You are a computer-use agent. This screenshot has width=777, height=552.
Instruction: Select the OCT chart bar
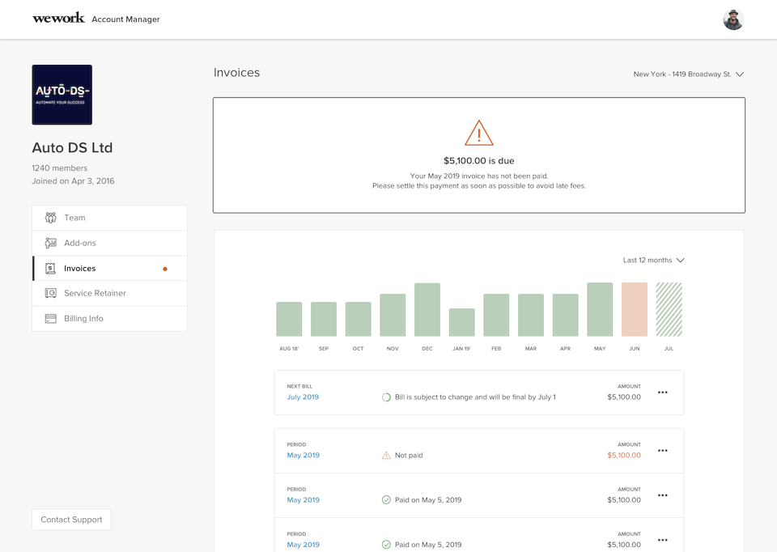click(x=359, y=319)
